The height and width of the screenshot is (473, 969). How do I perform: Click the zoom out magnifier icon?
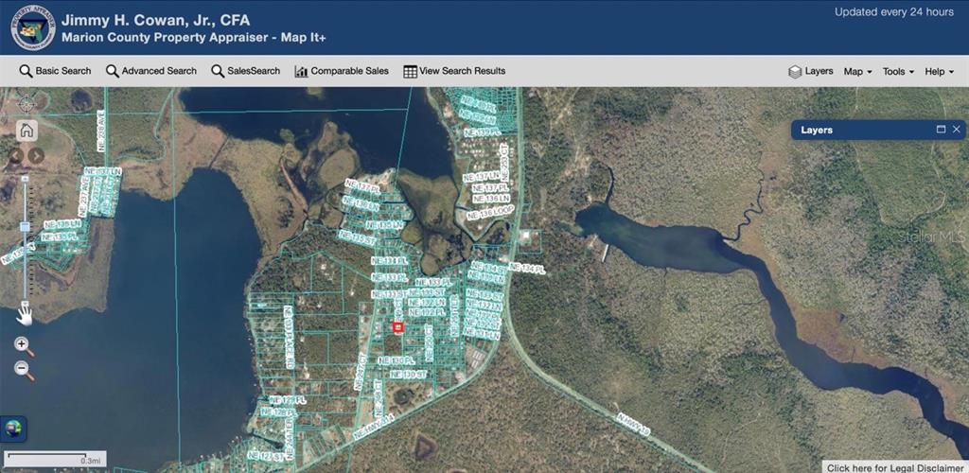(24, 371)
